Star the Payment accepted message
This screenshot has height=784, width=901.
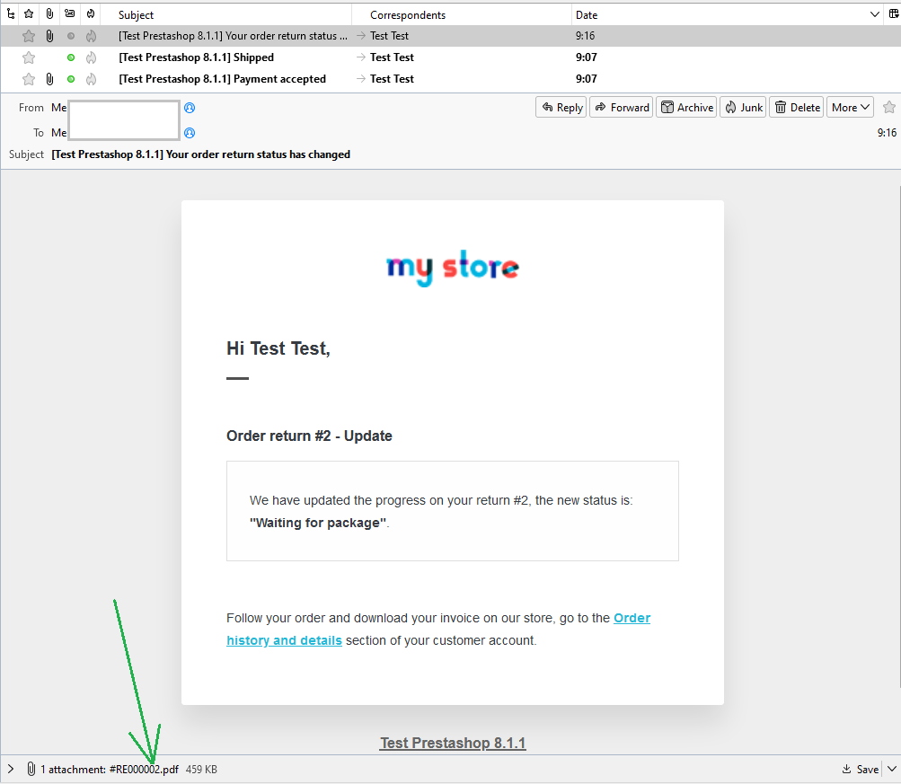29,79
